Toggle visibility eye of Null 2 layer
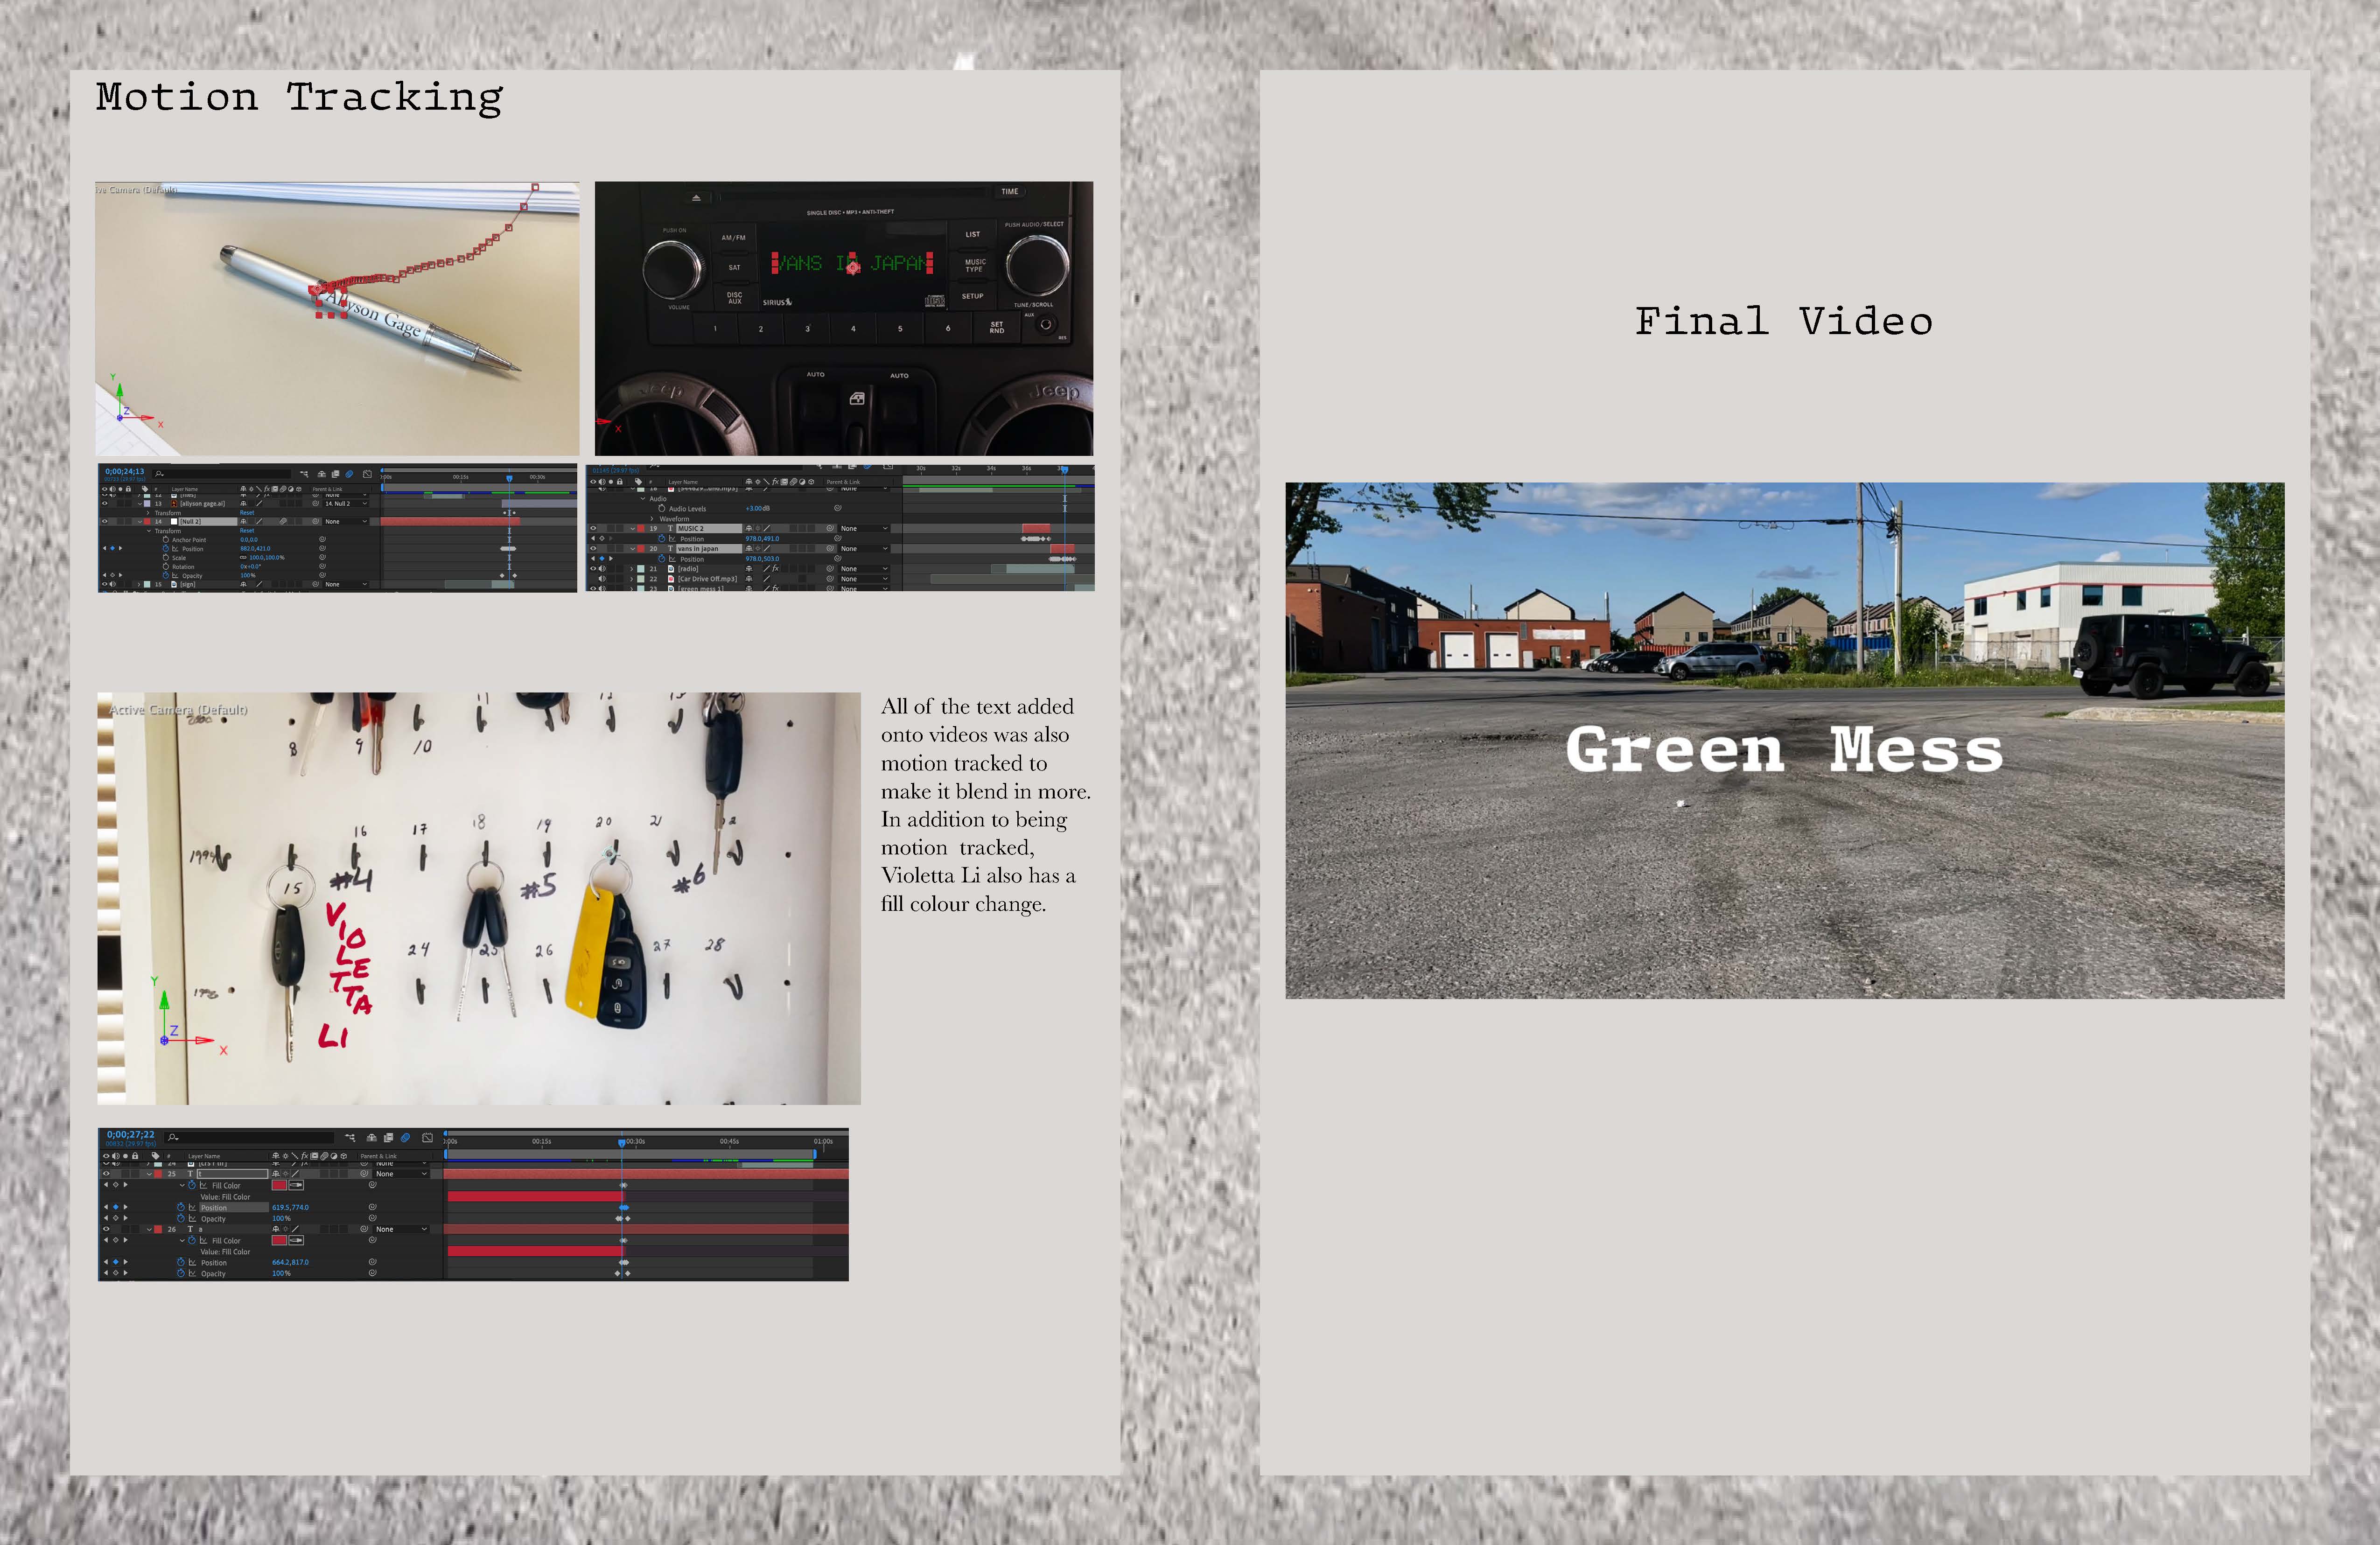The height and width of the screenshot is (1545, 2380). pos(105,522)
